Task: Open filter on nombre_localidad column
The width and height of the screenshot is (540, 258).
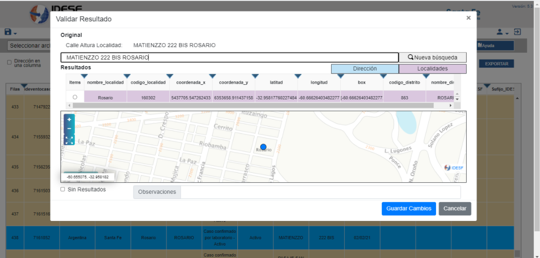Action: point(127,76)
